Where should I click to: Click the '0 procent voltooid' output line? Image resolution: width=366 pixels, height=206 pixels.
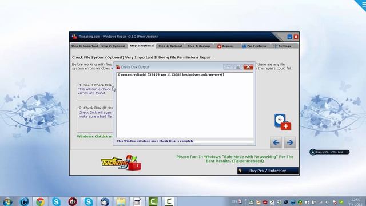coord(171,75)
